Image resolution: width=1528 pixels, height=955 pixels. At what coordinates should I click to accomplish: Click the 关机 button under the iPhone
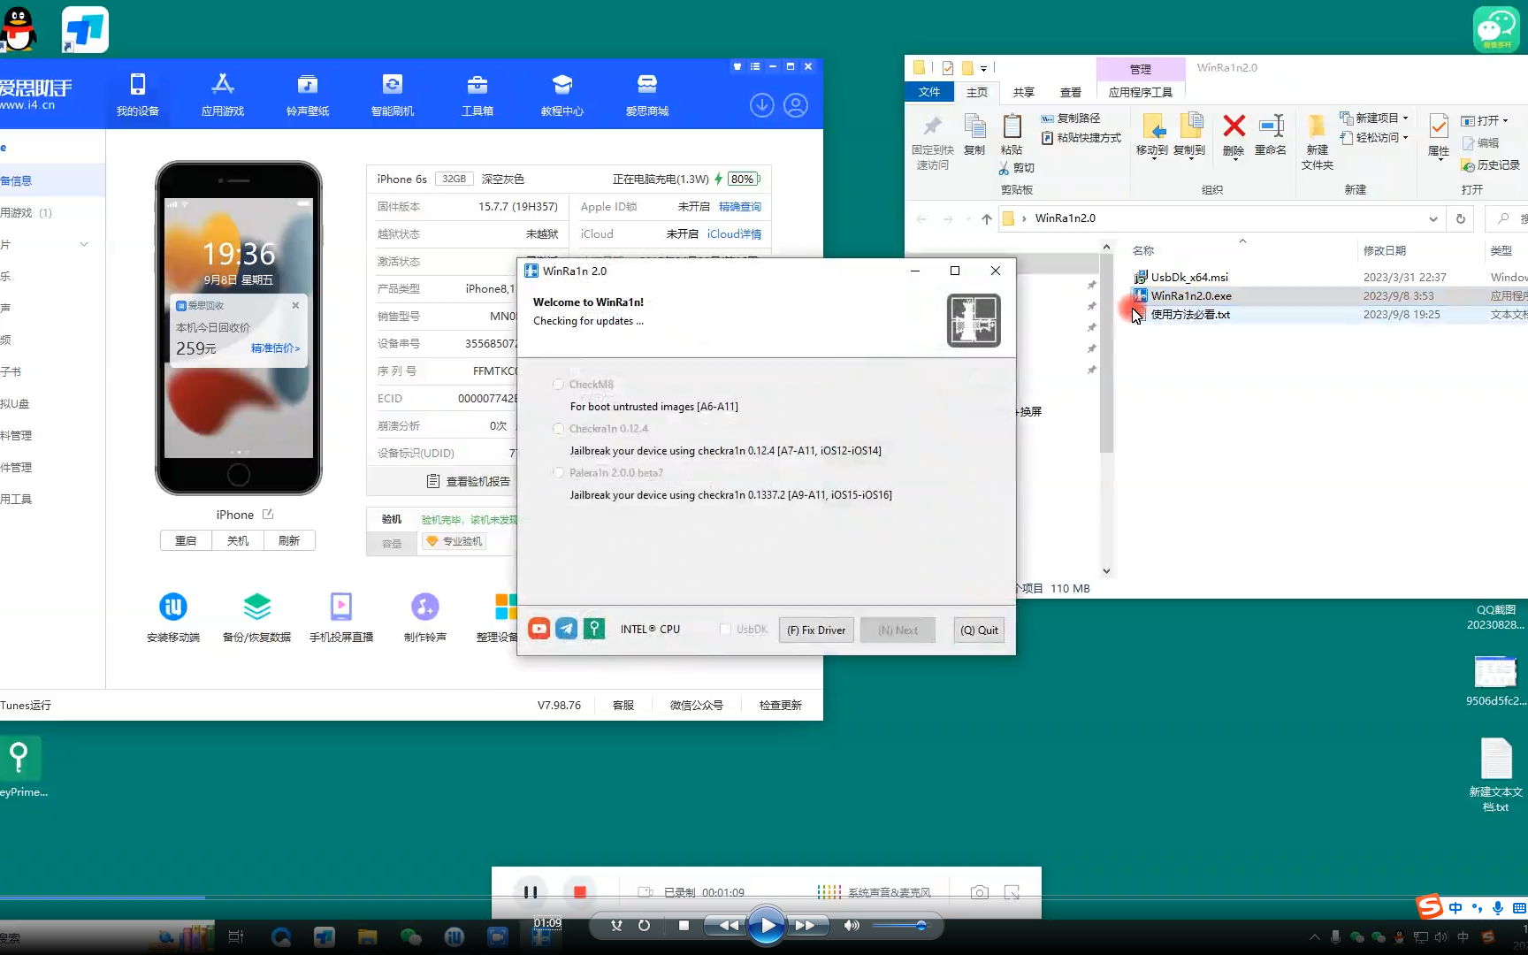point(237,540)
